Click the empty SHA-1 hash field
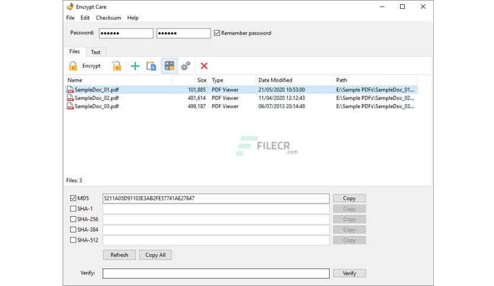 pos(216,209)
